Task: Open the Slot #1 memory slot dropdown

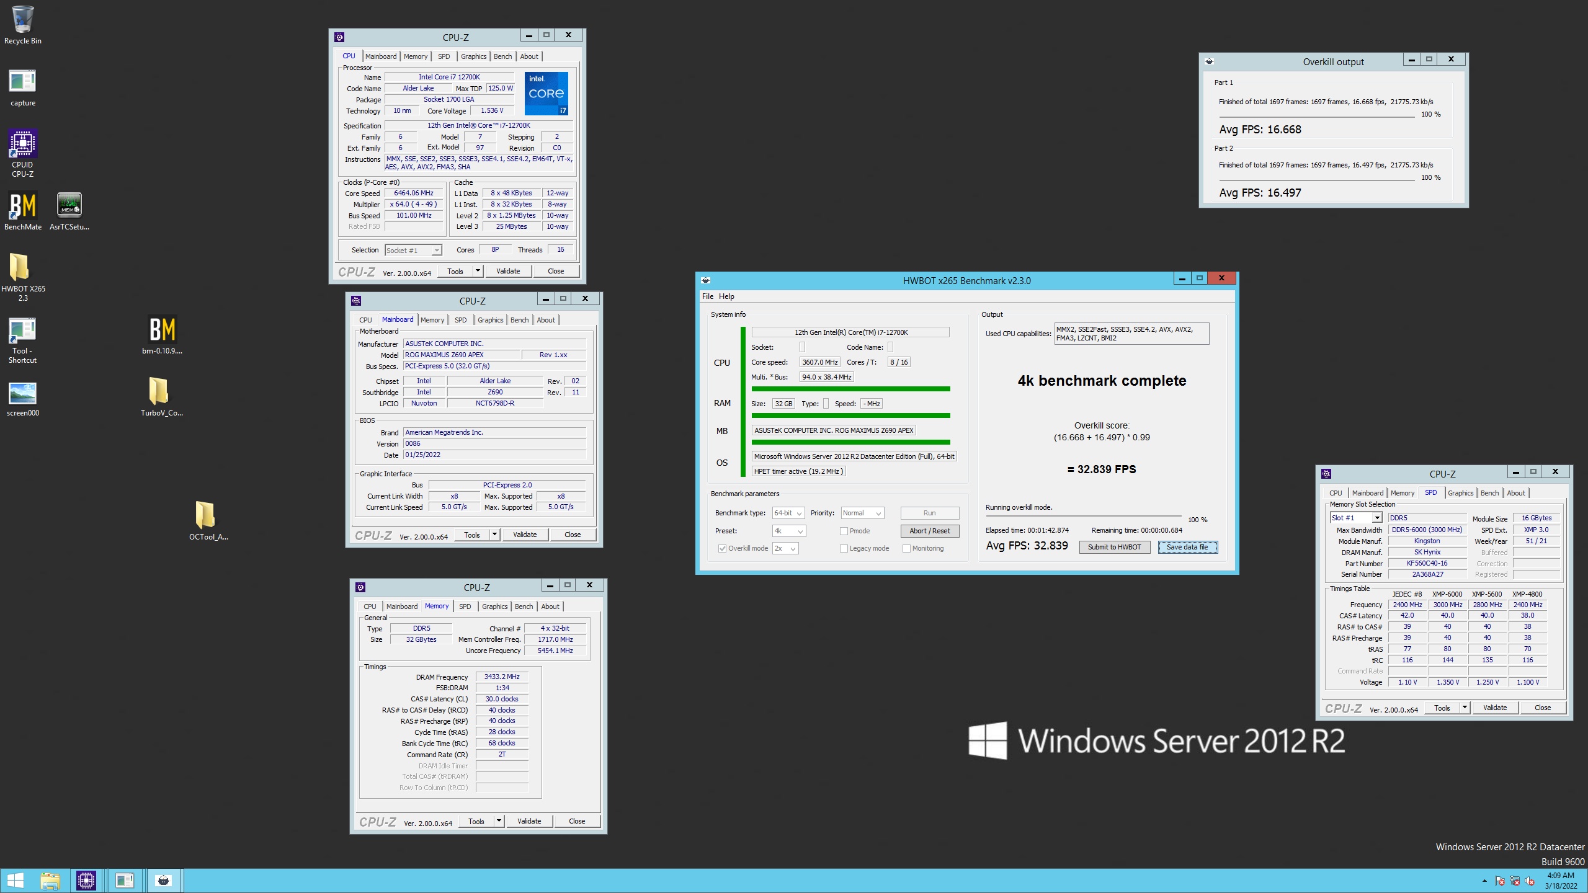Action: [x=1355, y=518]
